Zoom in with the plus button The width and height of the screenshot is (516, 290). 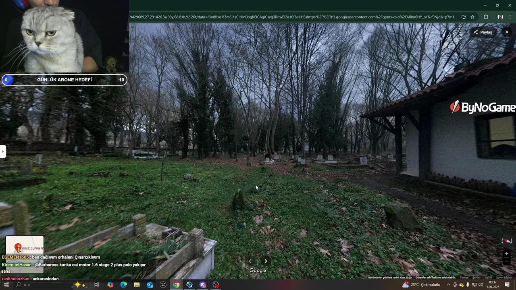click(x=507, y=254)
